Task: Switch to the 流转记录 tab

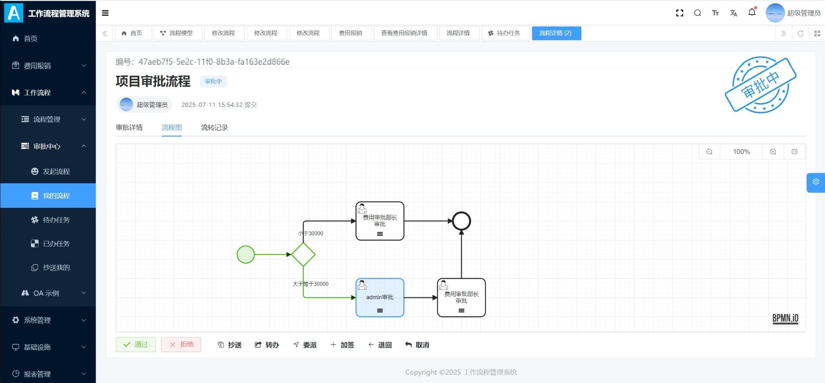Action: click(x=214, y=128)
